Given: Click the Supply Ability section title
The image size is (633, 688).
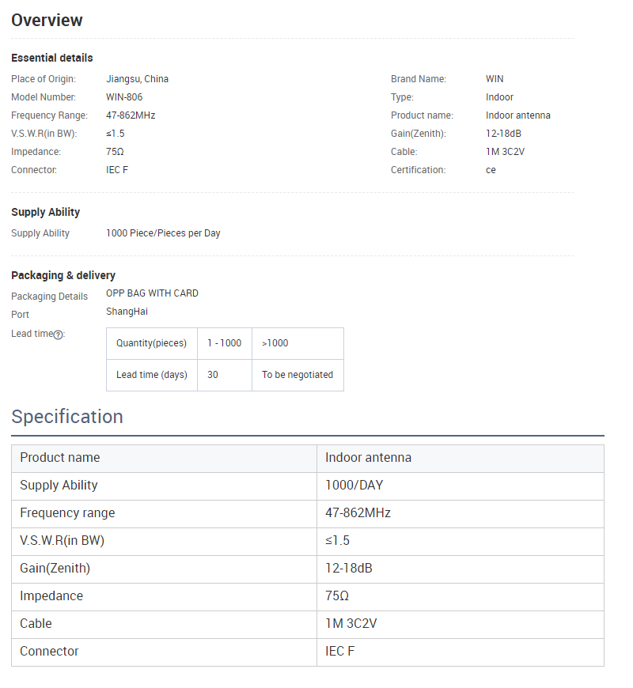Looking at the screenshot, I should 46,212.
